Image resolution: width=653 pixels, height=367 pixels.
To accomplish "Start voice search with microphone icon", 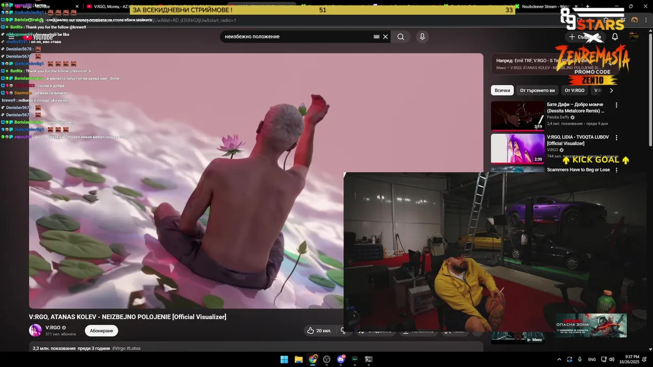I will 422,37.
